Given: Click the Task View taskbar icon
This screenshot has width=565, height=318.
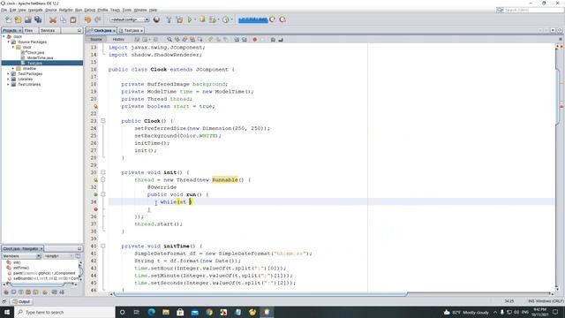Looking at the screenshot, I should pyautogui.click(x=137, y=312).
